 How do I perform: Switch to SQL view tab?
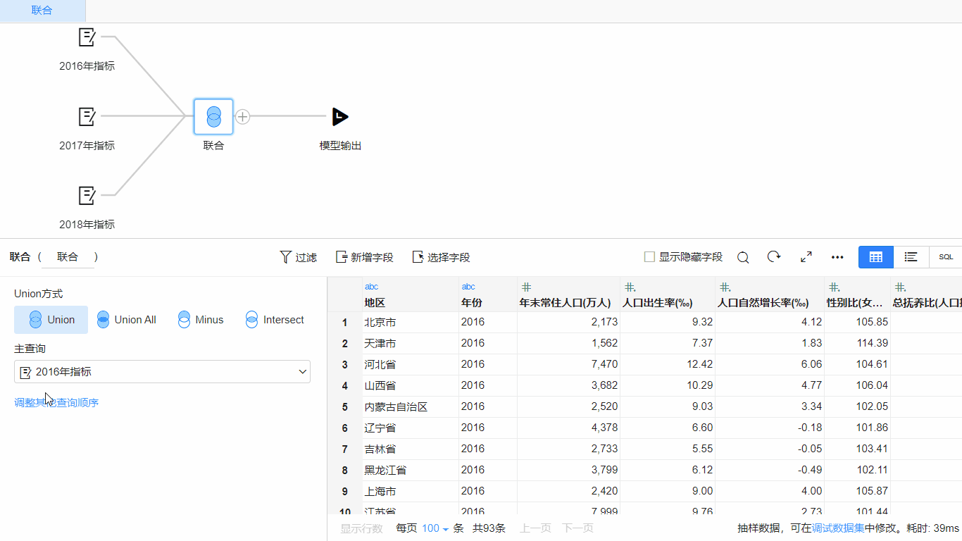pyautogui.click(x=946, y=257)
